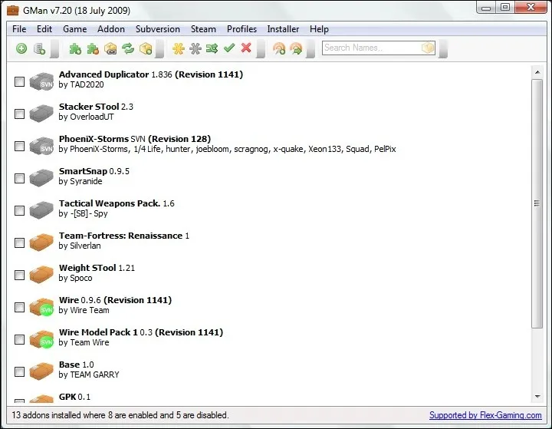
Task: Open the Installer menu
Action: [283, 29]
